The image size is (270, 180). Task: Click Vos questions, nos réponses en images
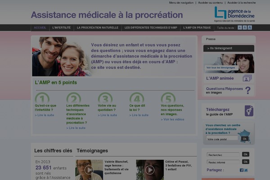[x=172, y=110]
